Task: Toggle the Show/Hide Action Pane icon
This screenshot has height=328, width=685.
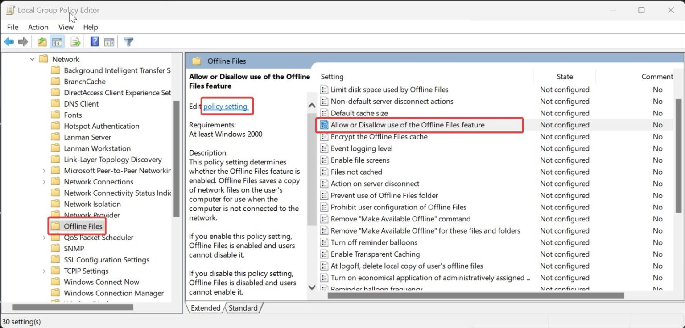Action: pos(108,41)
